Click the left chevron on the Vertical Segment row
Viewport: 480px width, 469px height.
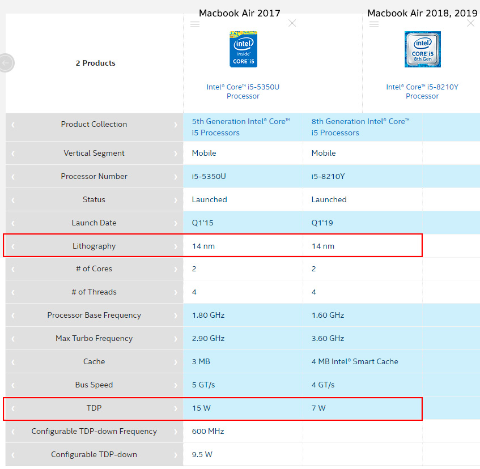tap(13, 154)
